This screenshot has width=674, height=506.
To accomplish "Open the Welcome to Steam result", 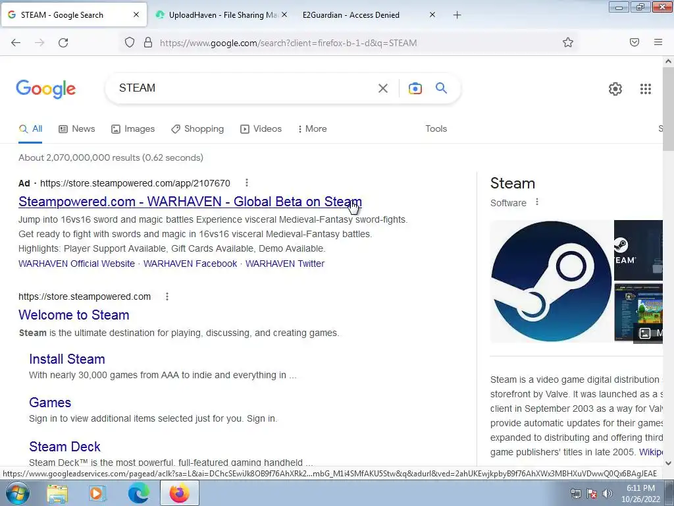I will pyautogui.click(x=74, y=315).
